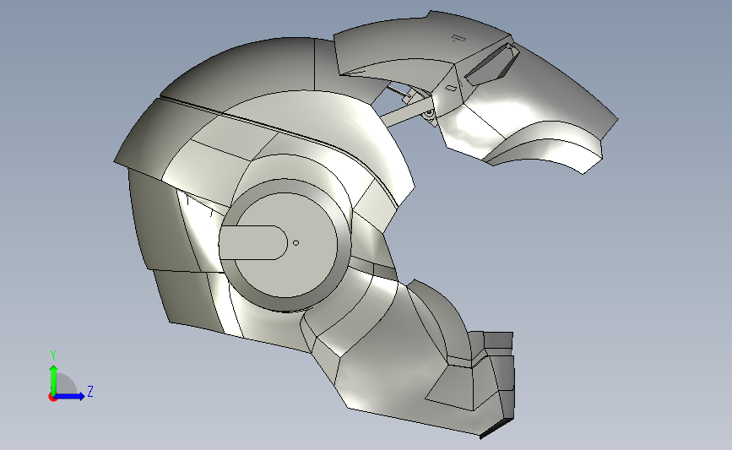Select the rounded slot tab on the ear disc
The image size is (732, 450).
pyautogui.click(x=253, y=243)
